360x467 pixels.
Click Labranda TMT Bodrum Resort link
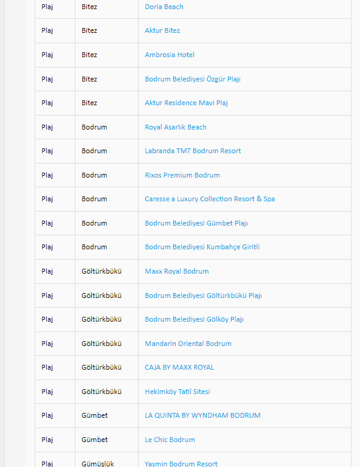click(x=193, y=151)
